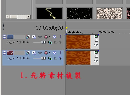
Task: Click the track 1 name field
Action: [x=20, y=37]
